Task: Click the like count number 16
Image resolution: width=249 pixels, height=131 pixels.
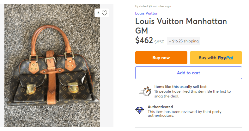Action: click(x=98, y=13)
